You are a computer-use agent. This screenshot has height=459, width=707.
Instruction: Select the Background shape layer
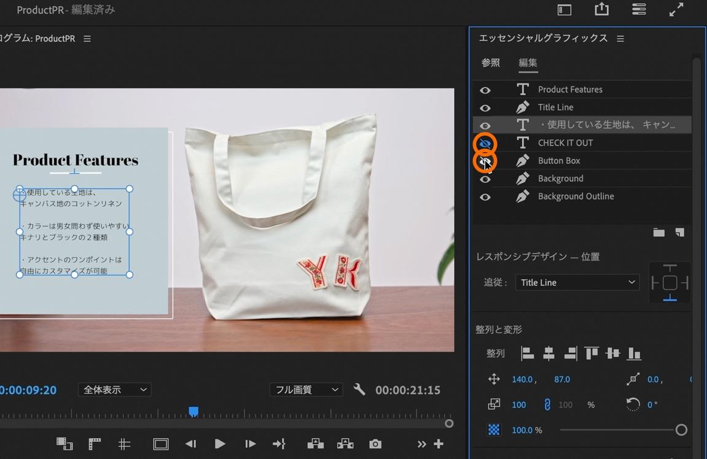560,179
